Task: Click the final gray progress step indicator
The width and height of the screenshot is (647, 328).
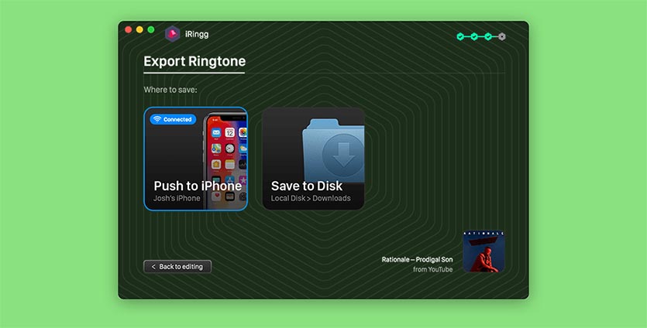Action: click(502, 36)
